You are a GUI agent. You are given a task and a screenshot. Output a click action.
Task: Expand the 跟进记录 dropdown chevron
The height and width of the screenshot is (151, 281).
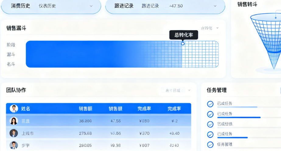(x=215, y=6)
